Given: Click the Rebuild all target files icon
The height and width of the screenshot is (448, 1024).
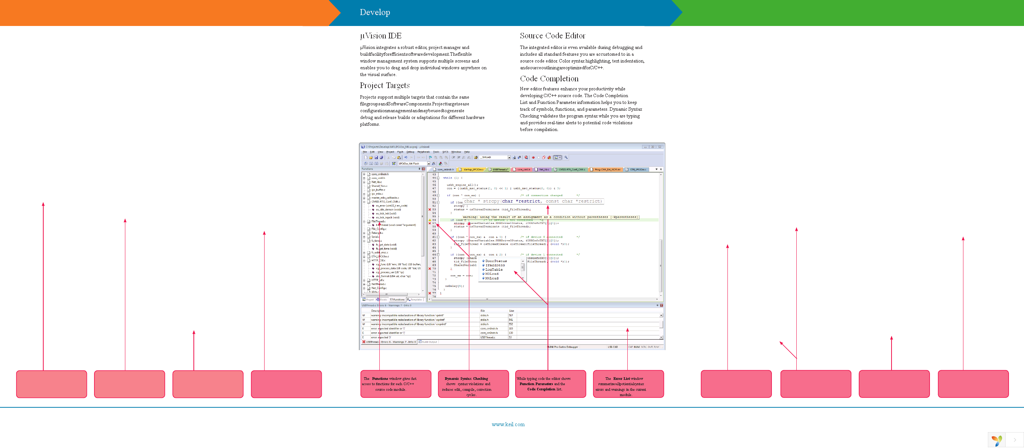Looking at the screenshot, I should 376,164.
